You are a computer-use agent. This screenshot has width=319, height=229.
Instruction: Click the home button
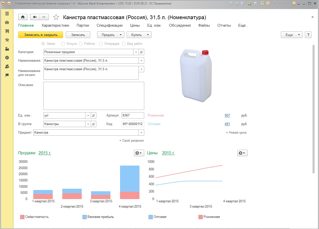(x=23, y=17)
